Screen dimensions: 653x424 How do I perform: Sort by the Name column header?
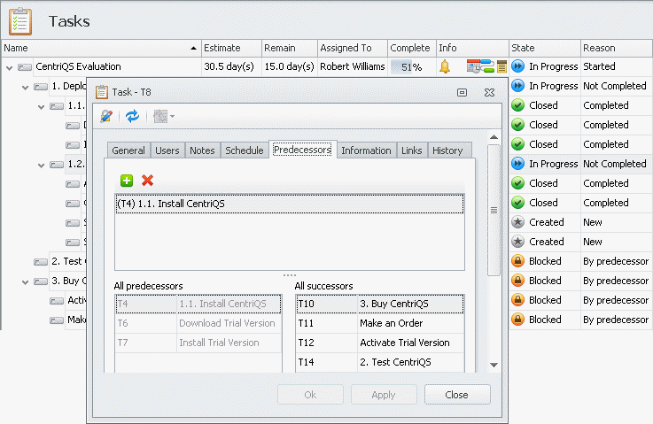coord(99,48)
